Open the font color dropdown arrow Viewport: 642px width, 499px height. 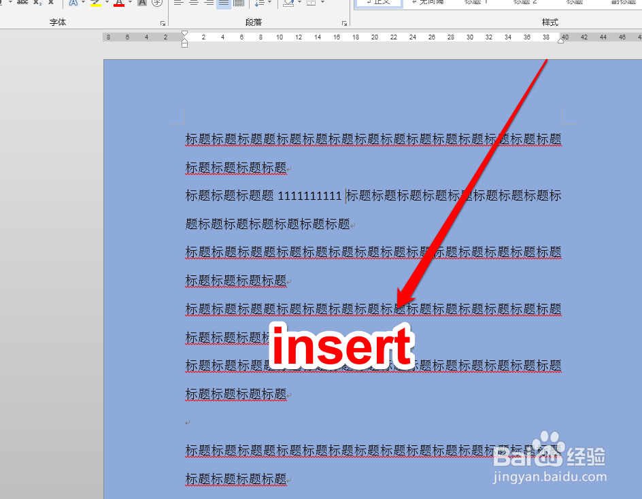130,3
